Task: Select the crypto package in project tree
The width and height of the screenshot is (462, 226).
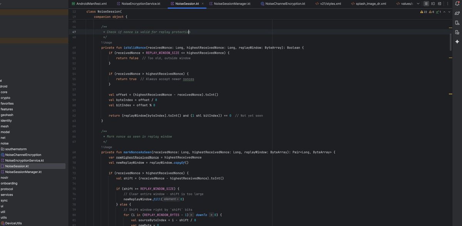Action: pyautogui.click(x=5, y=98)
